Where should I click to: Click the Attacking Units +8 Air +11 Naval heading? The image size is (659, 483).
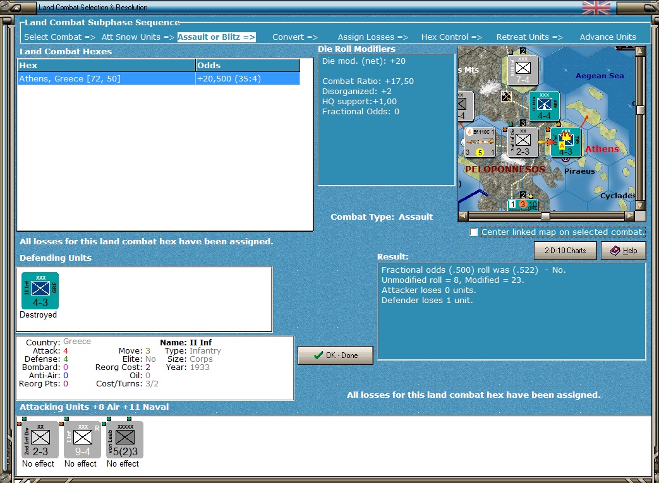coord(94,407)
